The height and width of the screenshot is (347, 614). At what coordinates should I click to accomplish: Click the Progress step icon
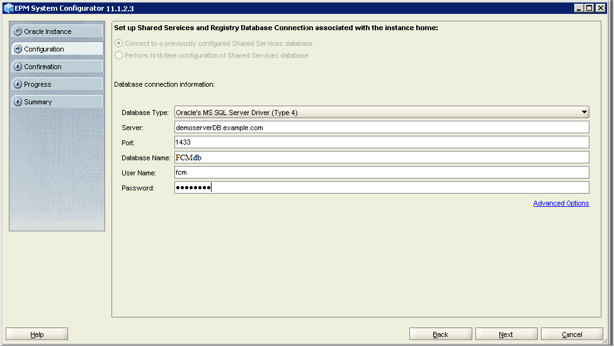coord(18,84)
